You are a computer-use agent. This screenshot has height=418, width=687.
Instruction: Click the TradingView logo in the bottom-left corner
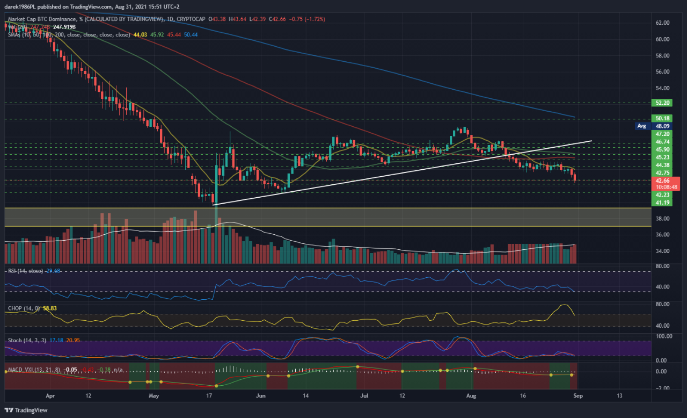pos(25,410)
